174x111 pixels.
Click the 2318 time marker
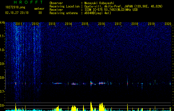point(135,24)
